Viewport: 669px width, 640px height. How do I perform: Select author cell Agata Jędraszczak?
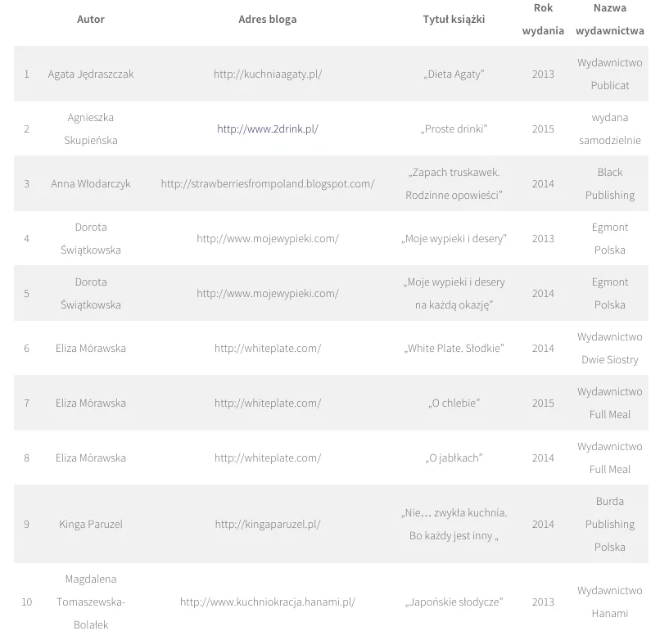[90, 74]
